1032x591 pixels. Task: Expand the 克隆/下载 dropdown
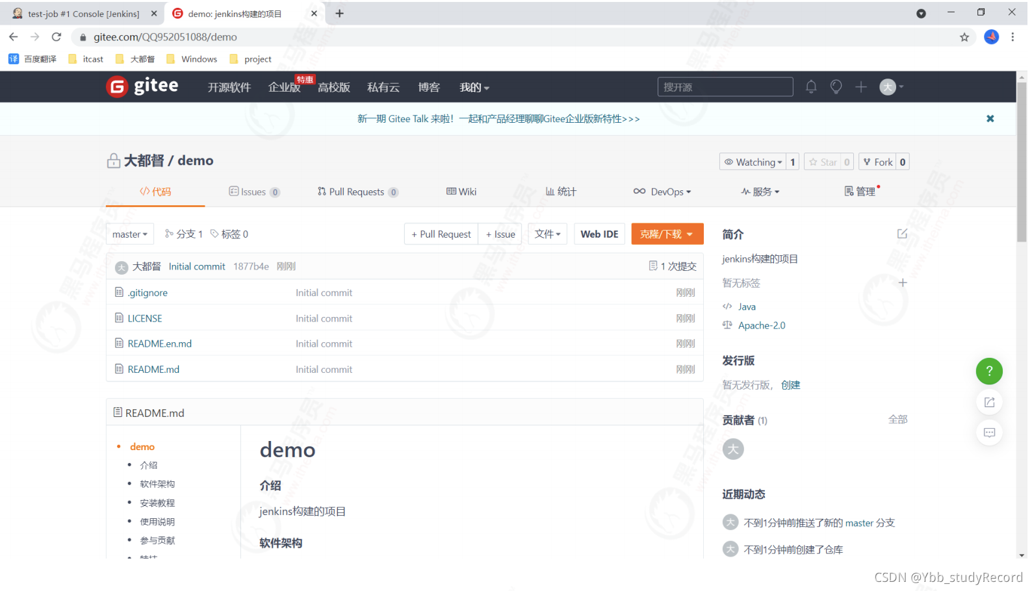point(667,234)
